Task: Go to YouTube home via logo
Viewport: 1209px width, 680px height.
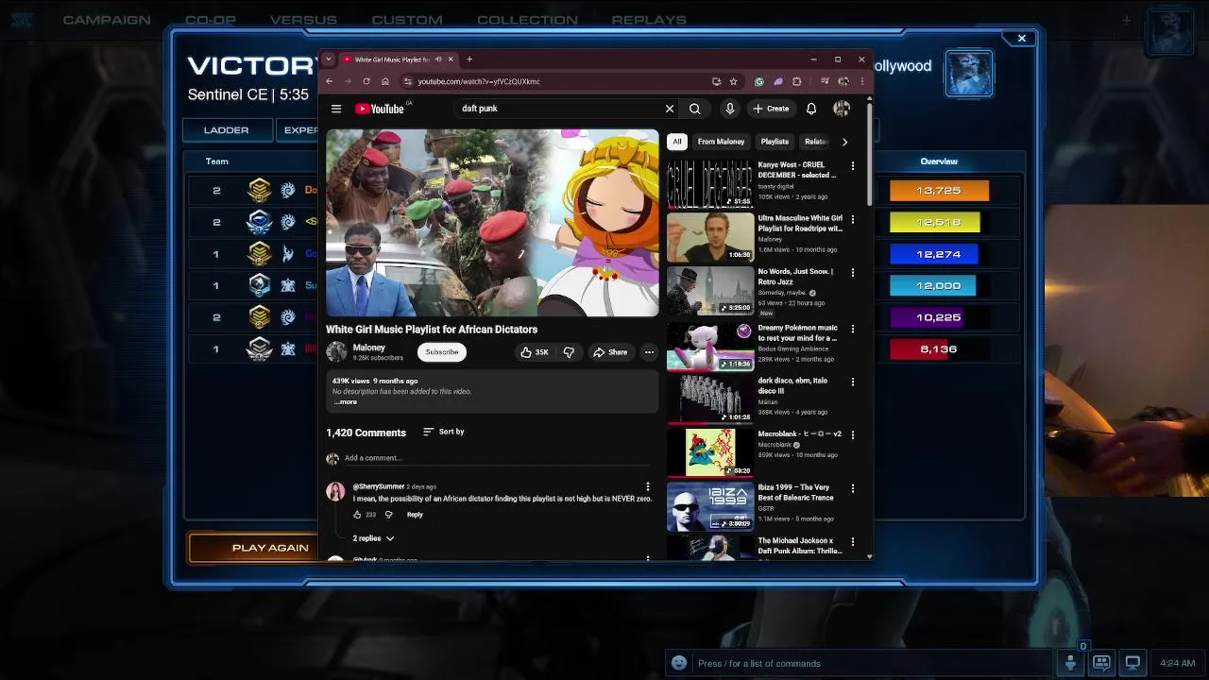Action: pyautogui.click(x=380, y=109)
